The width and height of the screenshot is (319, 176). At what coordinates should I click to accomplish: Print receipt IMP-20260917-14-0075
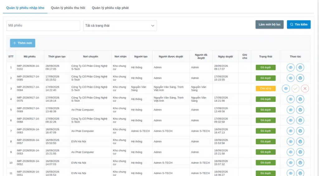tap(300, 99)
